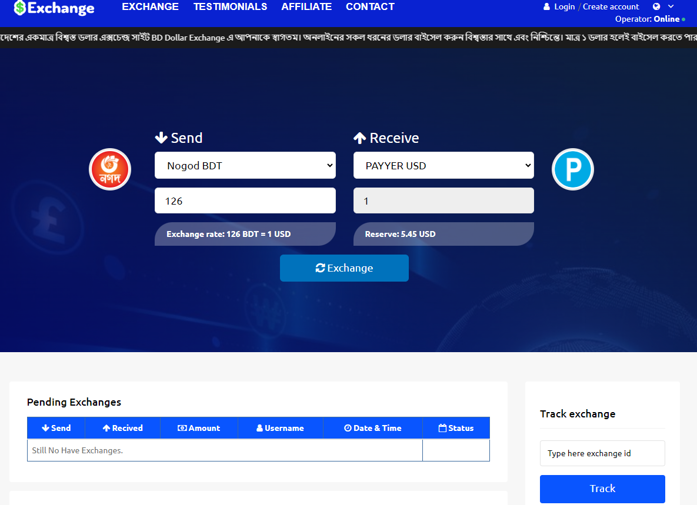Click the Recived column header
697x505 pixels.
tap(123, 428)
